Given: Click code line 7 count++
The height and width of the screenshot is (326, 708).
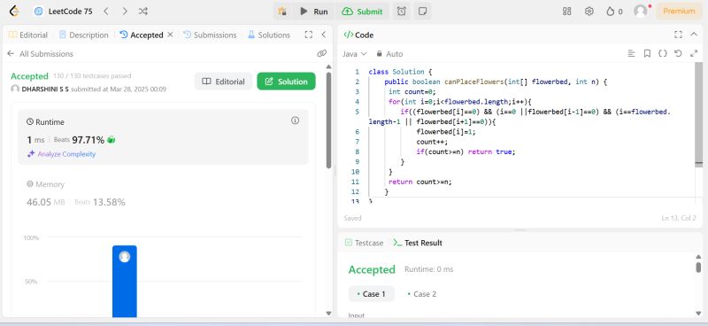Looking at the screenshot, I should coord(432,142).
